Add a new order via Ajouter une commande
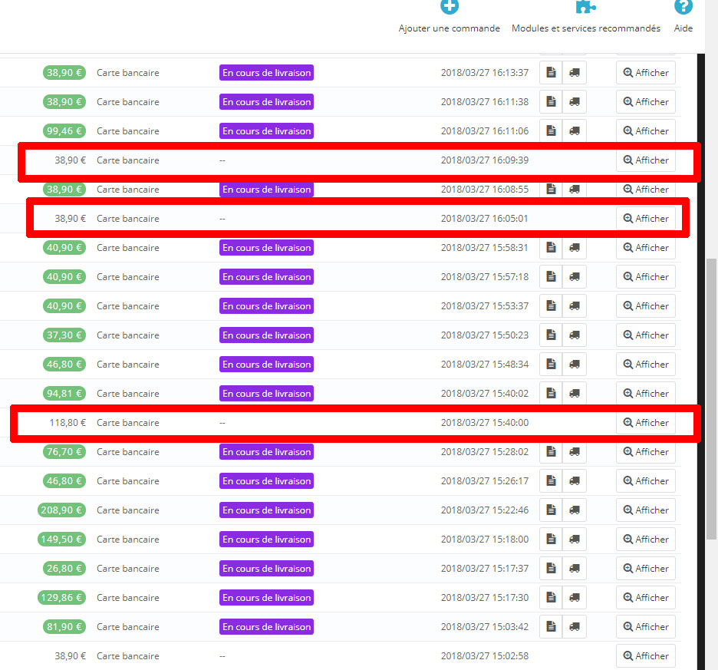 pos(450,17)
